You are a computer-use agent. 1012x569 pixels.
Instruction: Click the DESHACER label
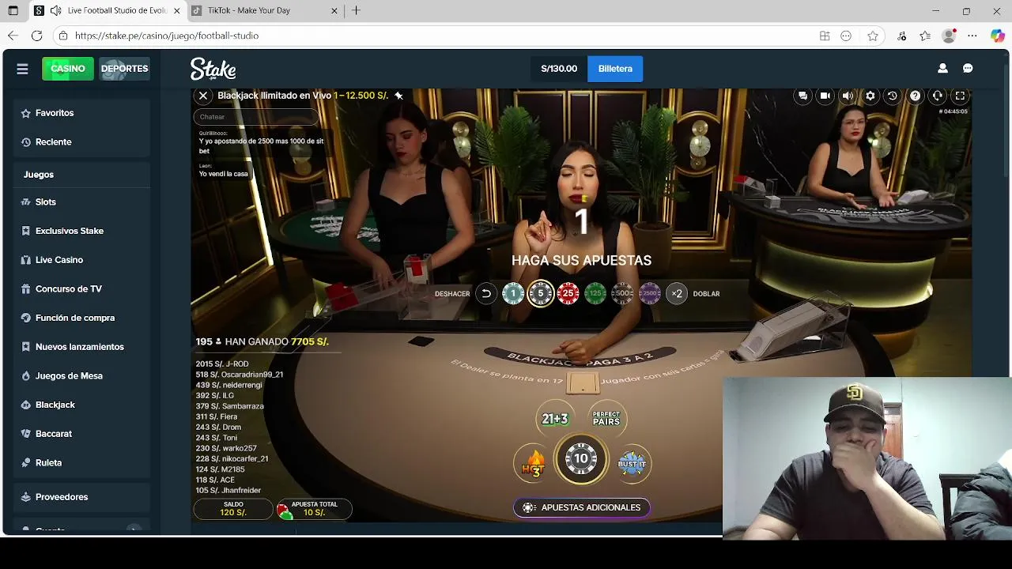[452, 294]
